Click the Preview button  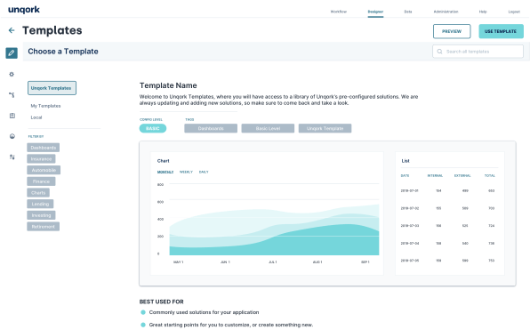[452, 31]
